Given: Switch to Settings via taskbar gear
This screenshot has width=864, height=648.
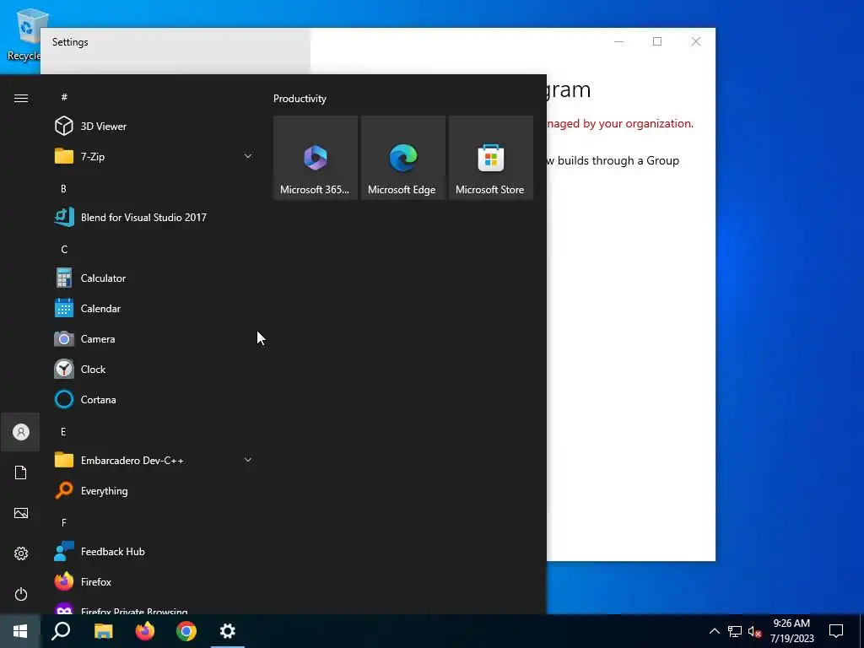Looking at the screenshot, I should click(x=228, y=631).
